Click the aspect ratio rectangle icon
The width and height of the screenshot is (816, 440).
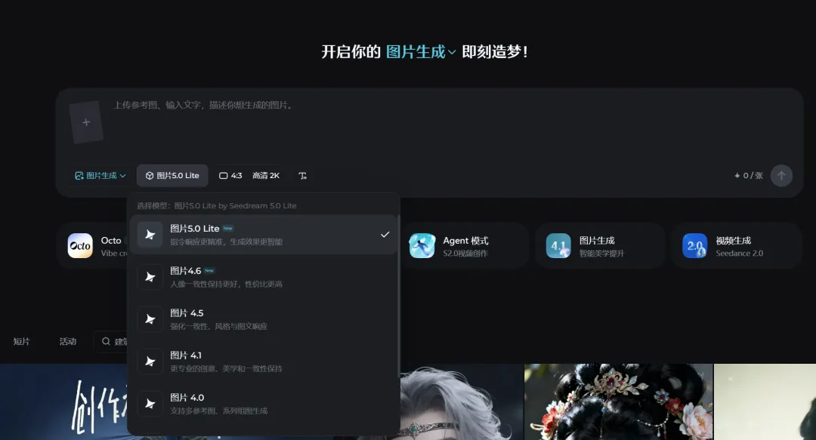point(223,176)
